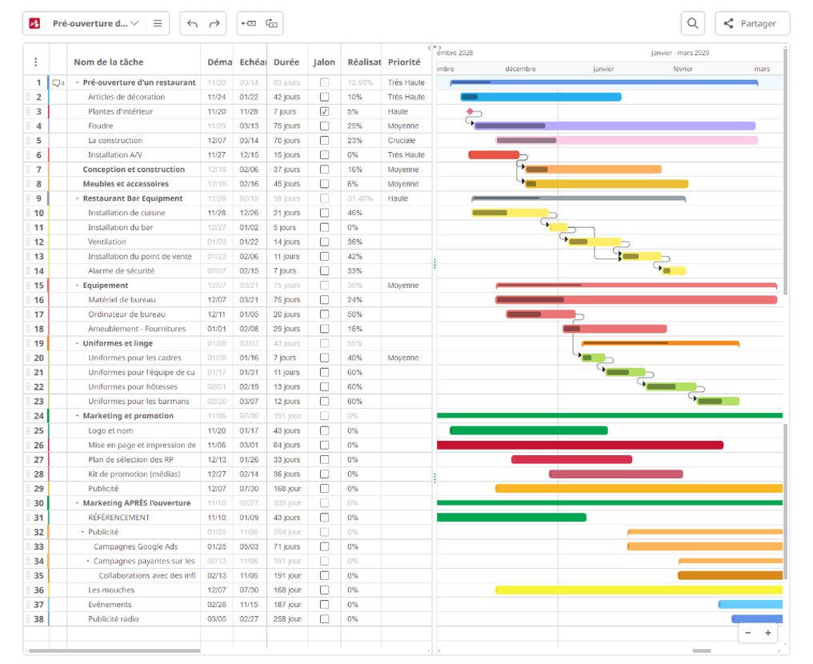Open the search magnifier

click(693, 23)
